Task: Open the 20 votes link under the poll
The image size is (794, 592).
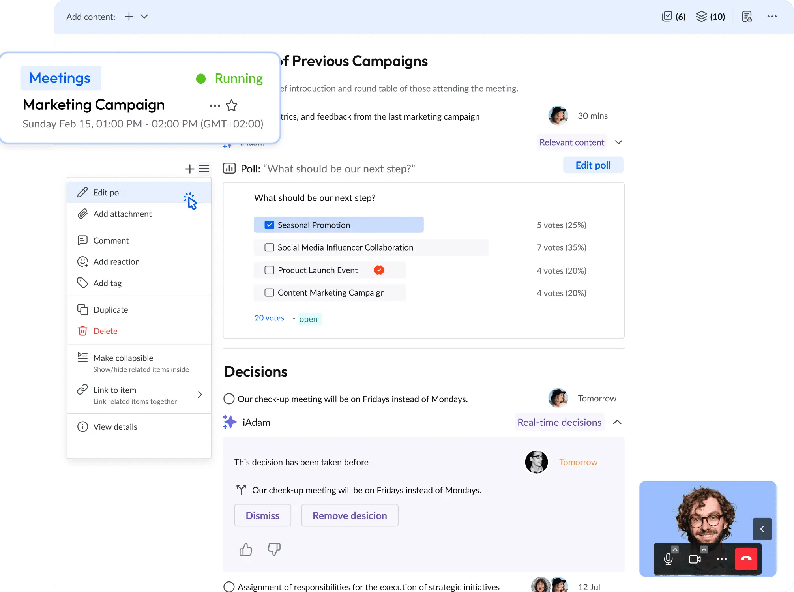Action: click(x=269, y=318)
